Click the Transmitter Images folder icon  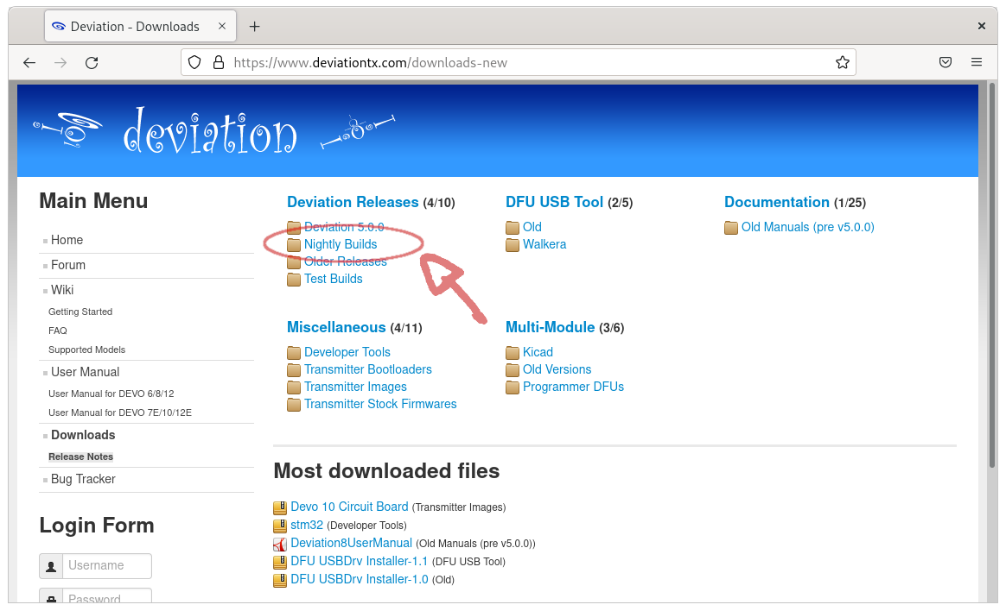294,387
